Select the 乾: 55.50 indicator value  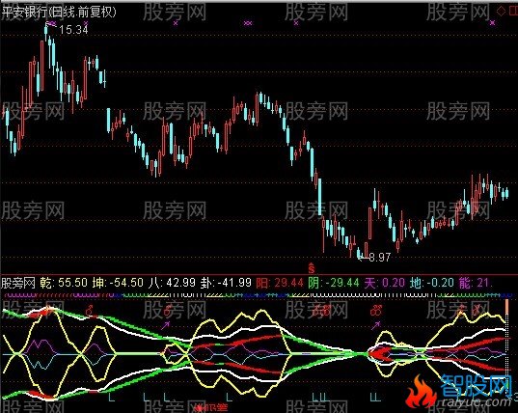coord(64,283)
